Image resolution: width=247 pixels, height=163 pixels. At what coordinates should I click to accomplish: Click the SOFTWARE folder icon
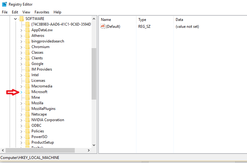click(21, 19)
